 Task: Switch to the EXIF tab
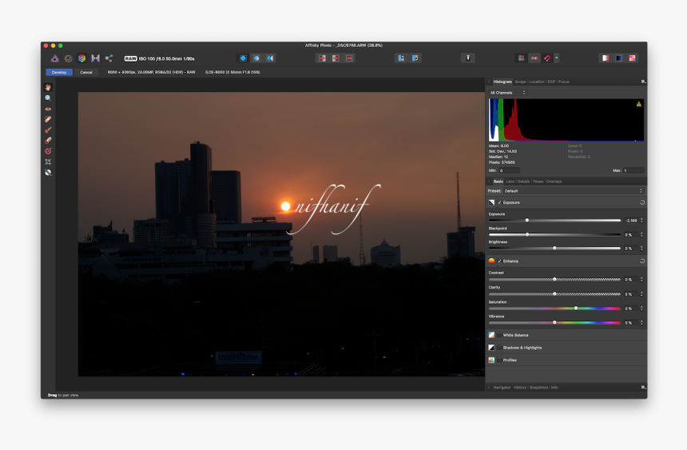point(551,82)
